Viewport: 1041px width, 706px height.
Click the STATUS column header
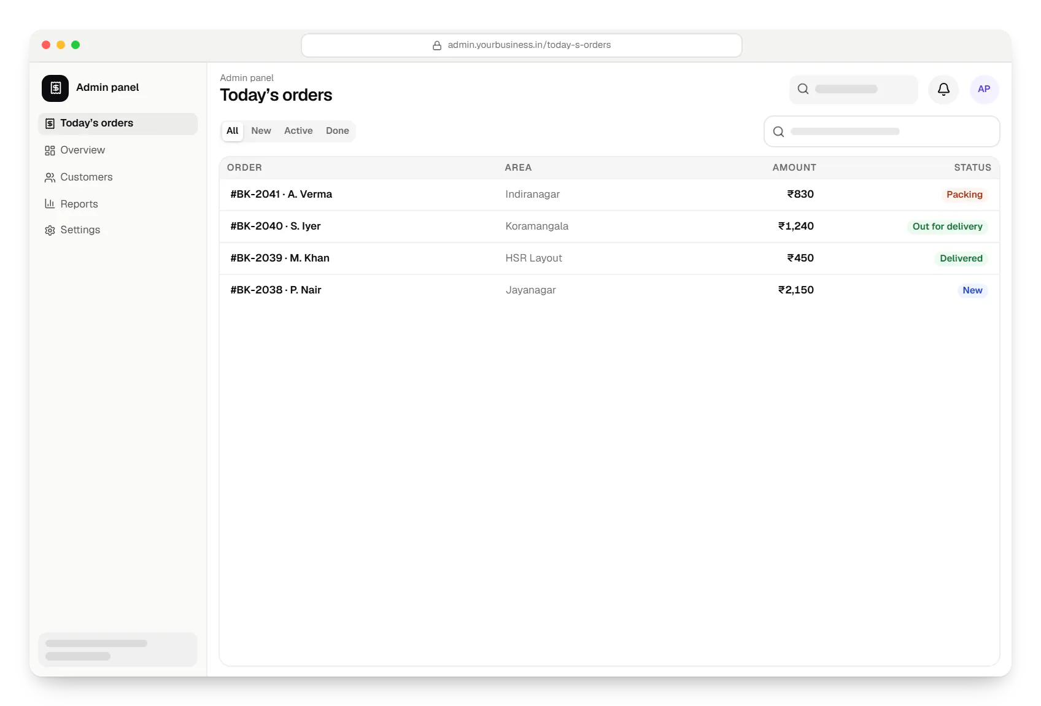[972, 168]
